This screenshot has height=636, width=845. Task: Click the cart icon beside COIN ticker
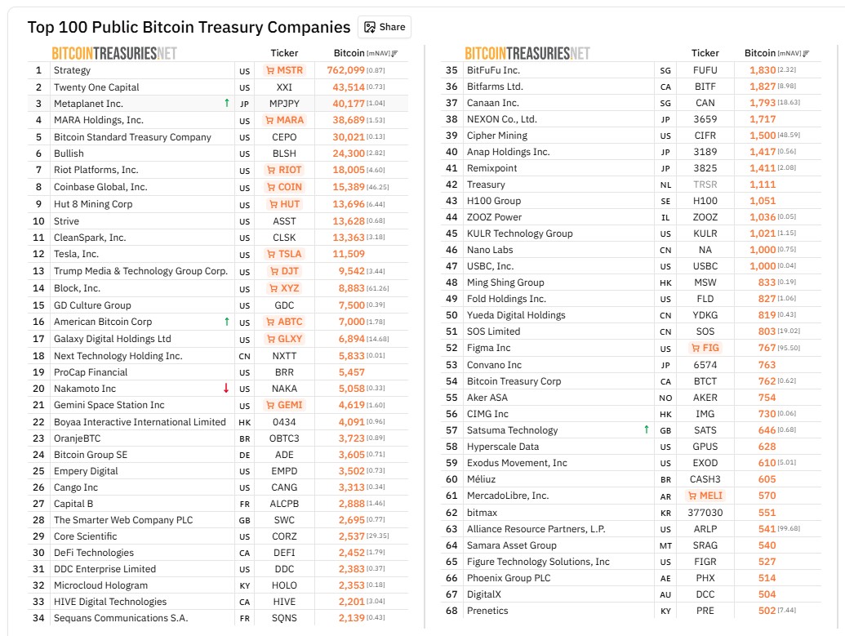pyautogui.click(x=272, y=187)
